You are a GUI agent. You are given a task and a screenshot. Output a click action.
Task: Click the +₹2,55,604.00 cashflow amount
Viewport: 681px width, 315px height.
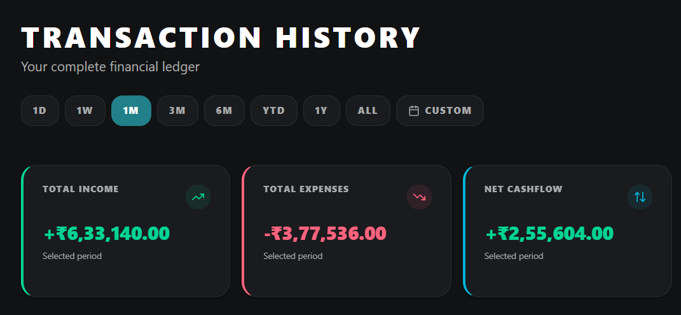549,234
